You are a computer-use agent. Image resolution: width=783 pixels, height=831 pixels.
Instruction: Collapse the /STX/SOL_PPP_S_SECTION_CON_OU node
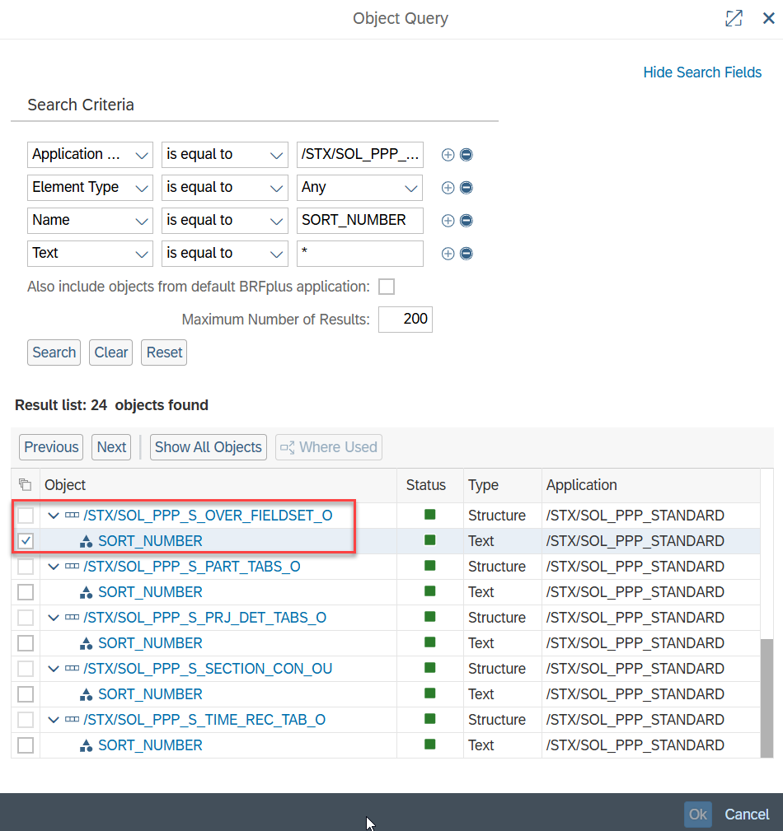pyautogui.click(x=54, y=669)
